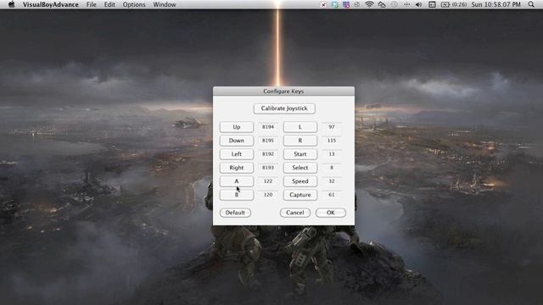Click the Capture key button
The image size is (543, 305).
pyautogui.click(x=299, y=195)
